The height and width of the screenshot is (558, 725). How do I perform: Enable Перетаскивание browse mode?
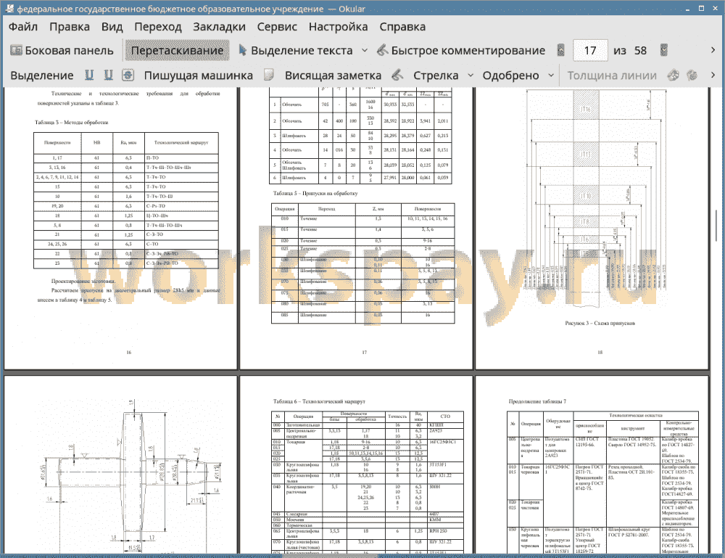click(177, 51)
